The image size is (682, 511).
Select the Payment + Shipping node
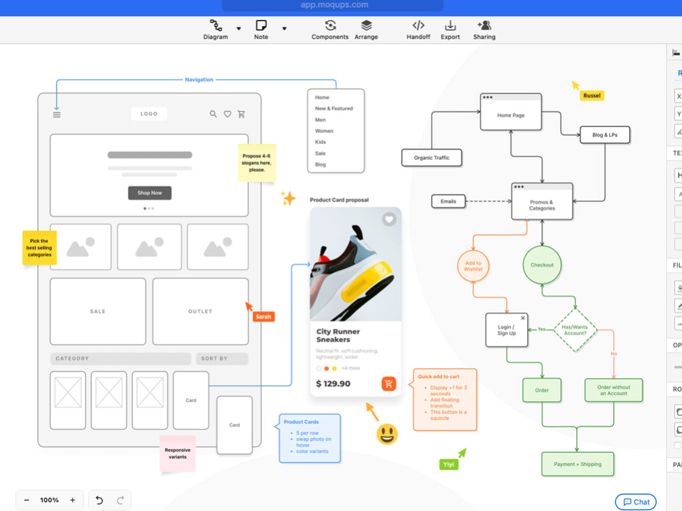click(578, 464)
